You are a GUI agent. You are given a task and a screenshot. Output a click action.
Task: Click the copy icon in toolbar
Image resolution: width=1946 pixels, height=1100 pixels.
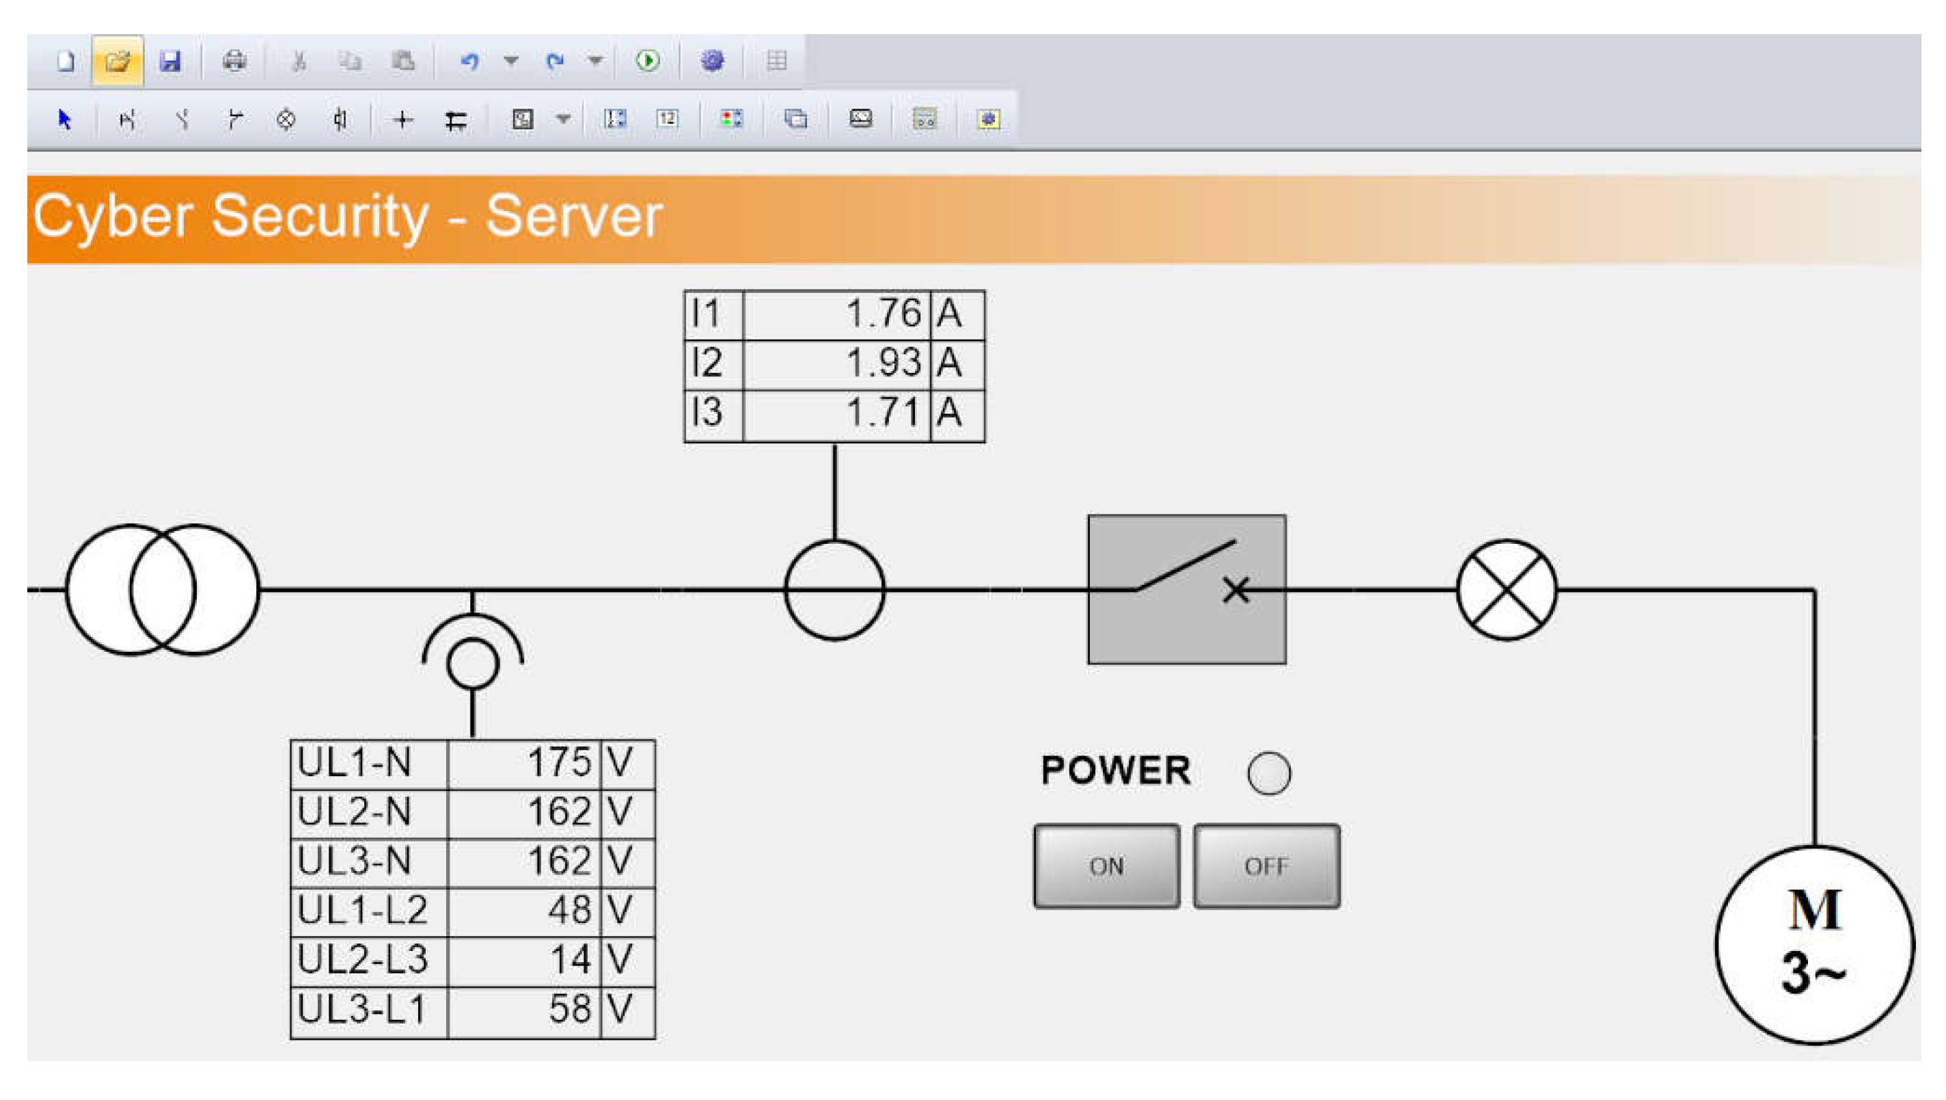click(x=350, y=60)
